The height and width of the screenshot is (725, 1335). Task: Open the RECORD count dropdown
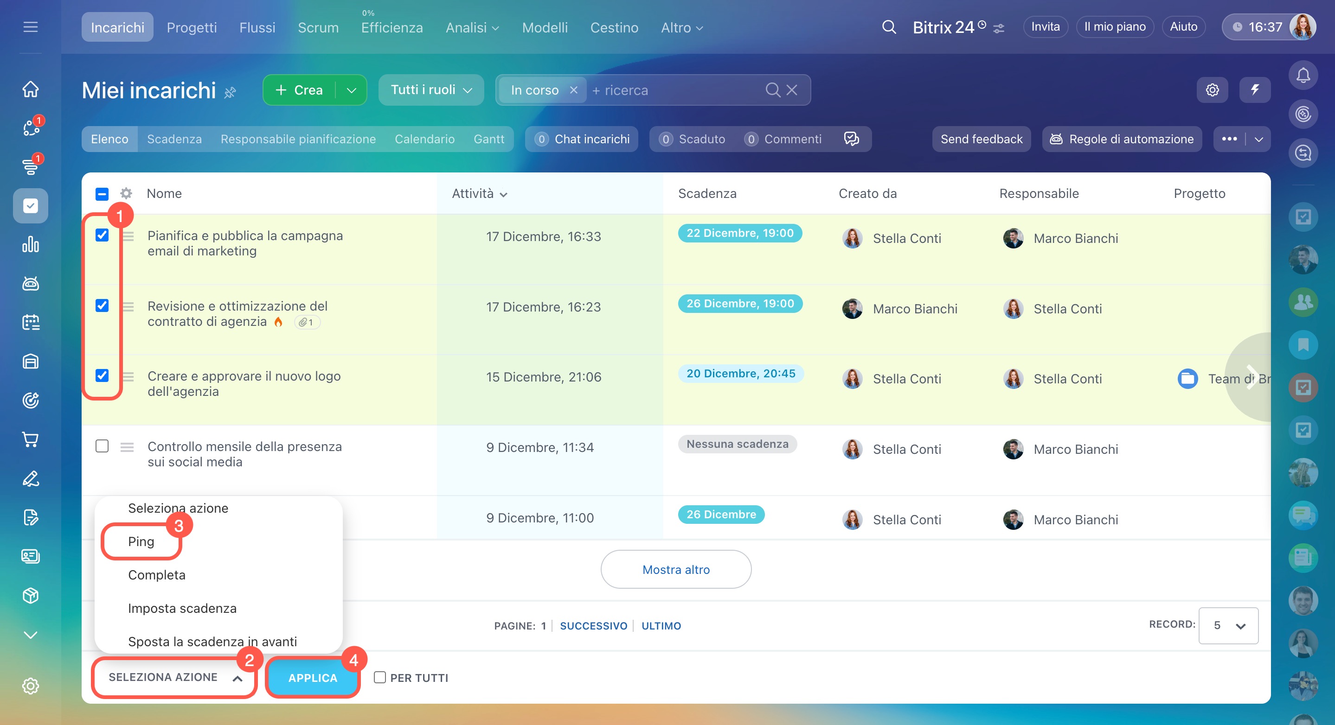(x=1228, y=626)
